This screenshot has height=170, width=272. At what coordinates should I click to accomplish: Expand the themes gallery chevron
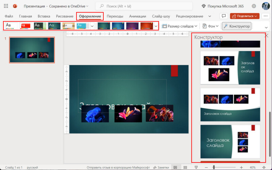(x=92, y=26)
